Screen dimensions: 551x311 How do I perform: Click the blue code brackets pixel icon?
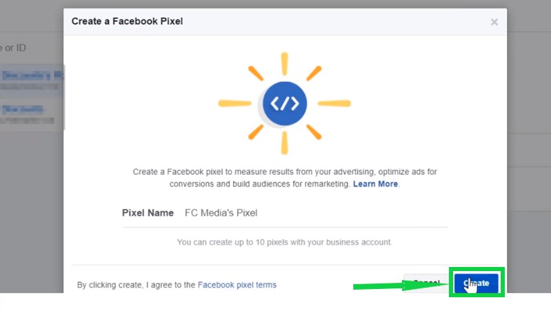285,103
